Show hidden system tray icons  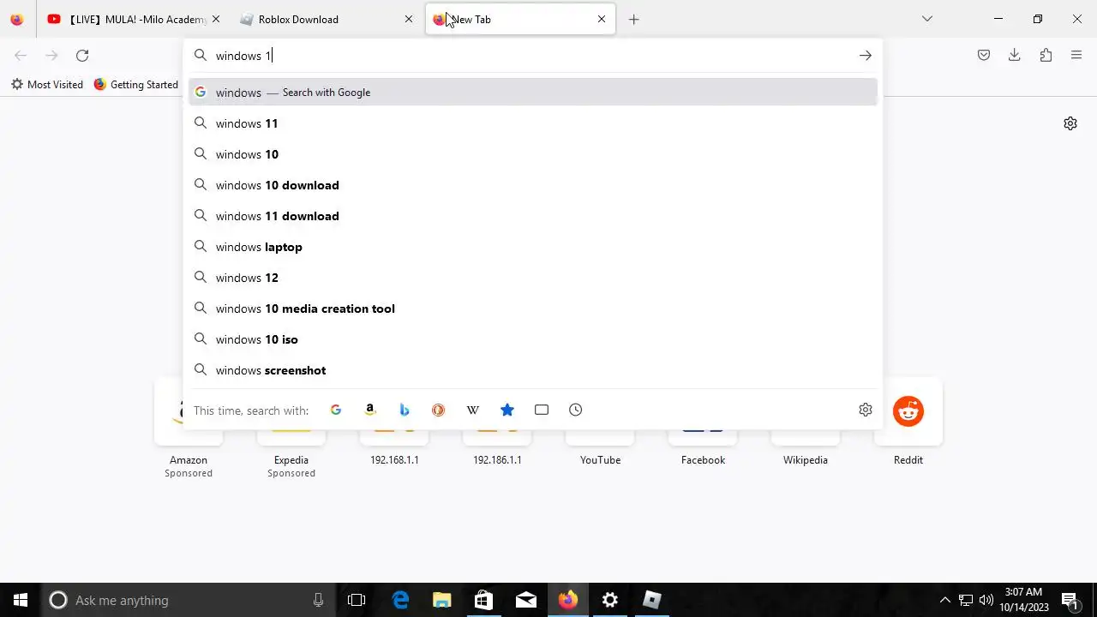[945, 600]
